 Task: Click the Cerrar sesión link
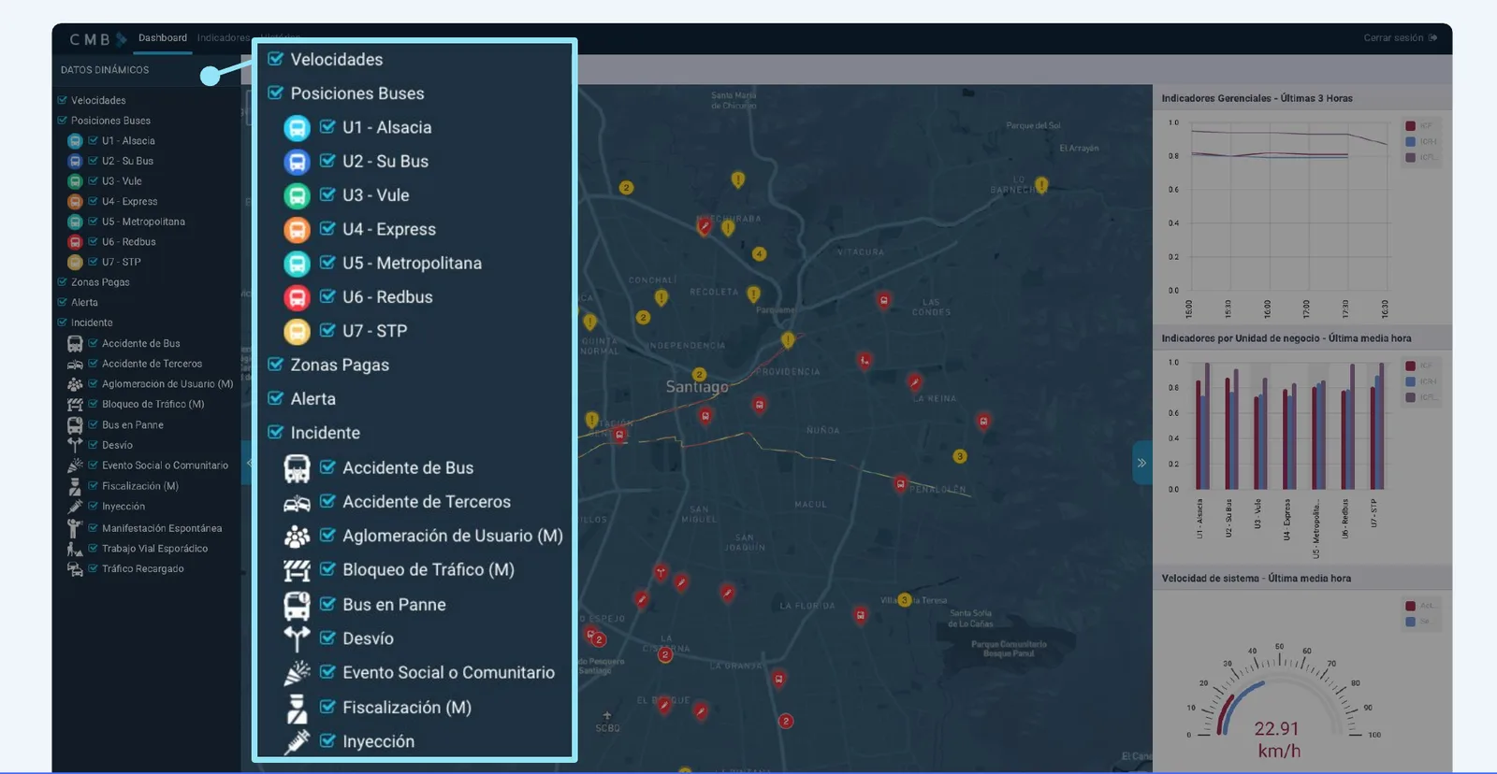[1400, 38]
